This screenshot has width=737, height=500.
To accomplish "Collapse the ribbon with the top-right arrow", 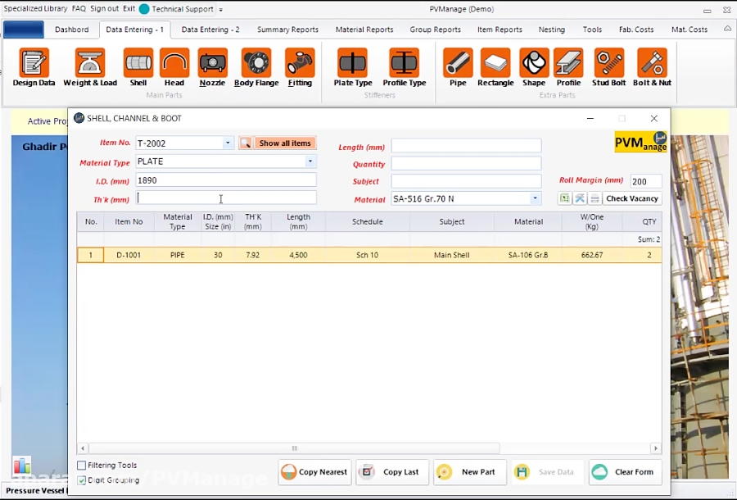I will [727, 30].
